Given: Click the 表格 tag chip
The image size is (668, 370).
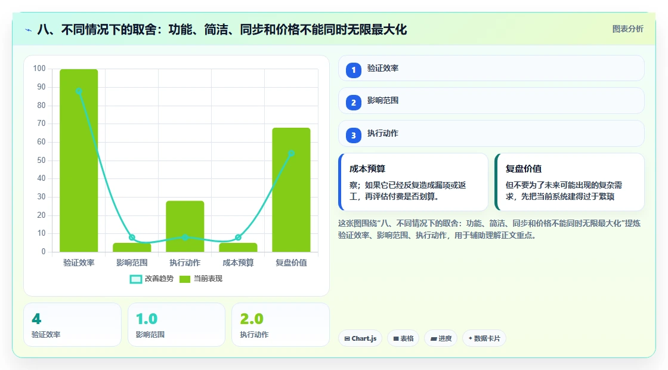Looking at the screenshot, I should (x=403, y=338).
